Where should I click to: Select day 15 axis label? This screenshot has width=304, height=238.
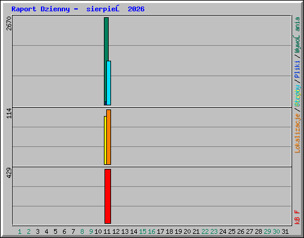tap(142, 231)
